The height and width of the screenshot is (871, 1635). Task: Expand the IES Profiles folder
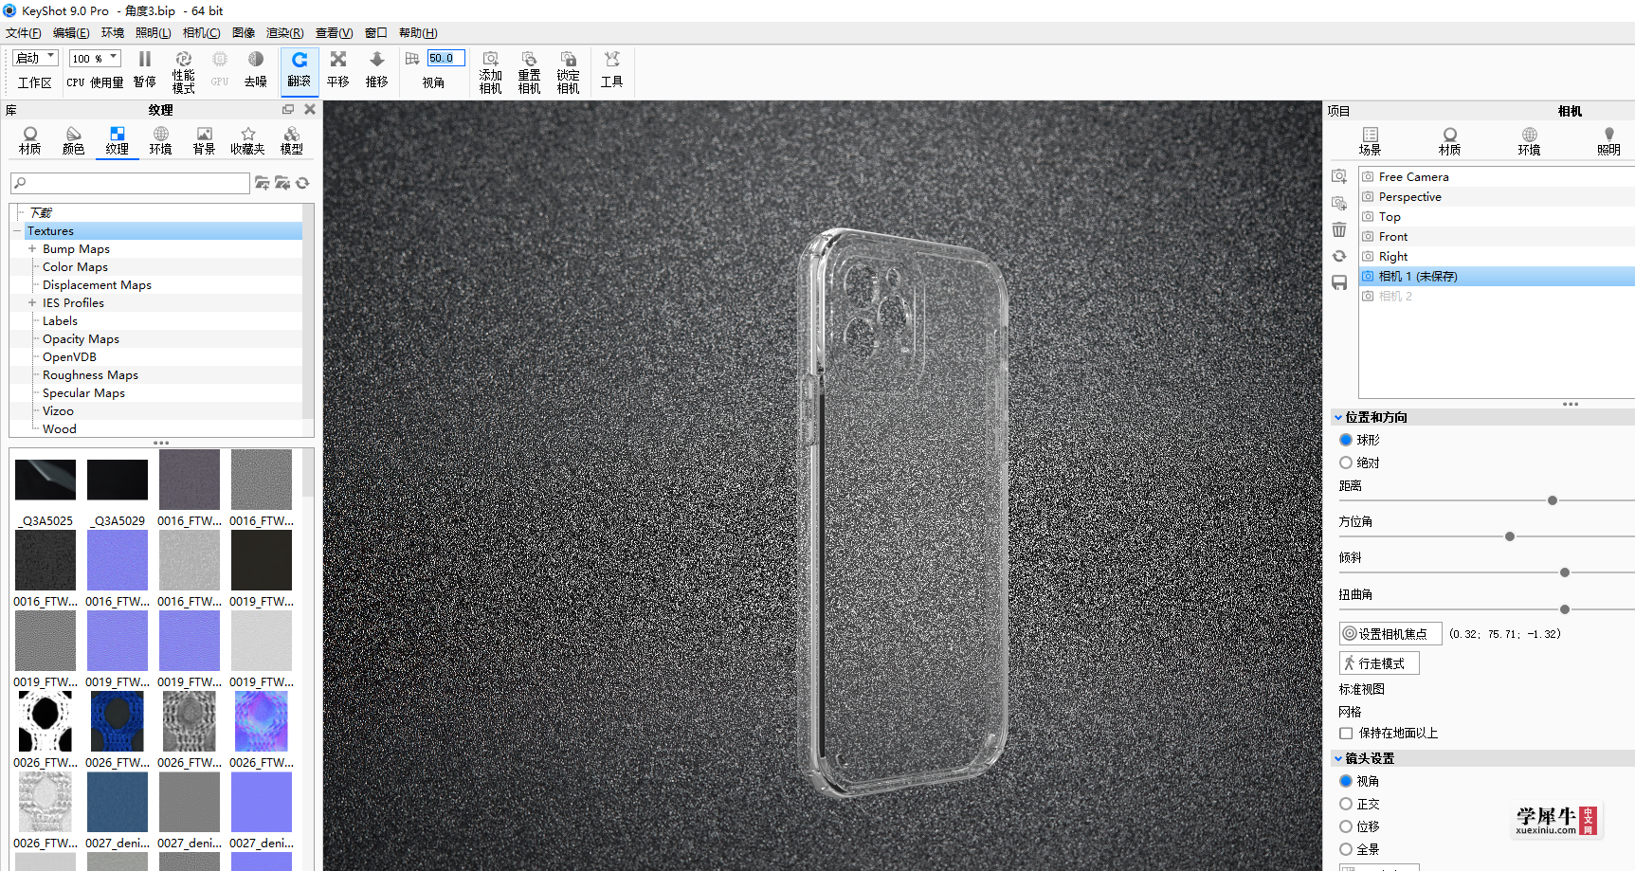click(x=32, y=303)
